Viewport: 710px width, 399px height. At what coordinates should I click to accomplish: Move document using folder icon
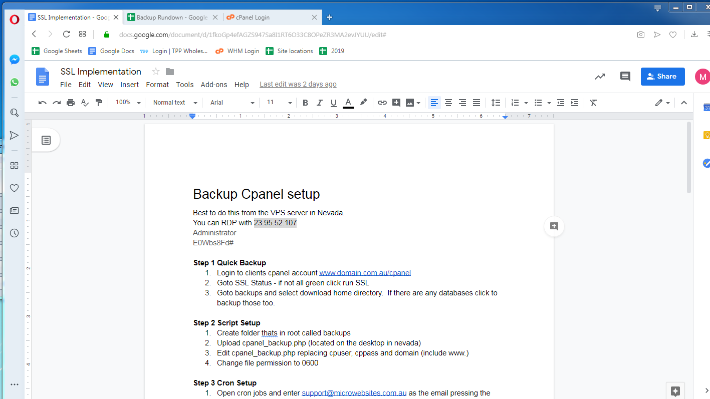coord(170,72)
